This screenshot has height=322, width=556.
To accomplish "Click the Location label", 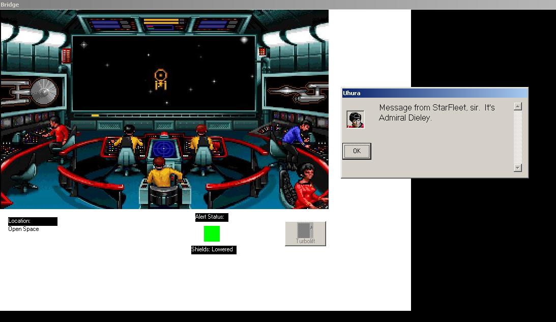I will pos(33,221).
